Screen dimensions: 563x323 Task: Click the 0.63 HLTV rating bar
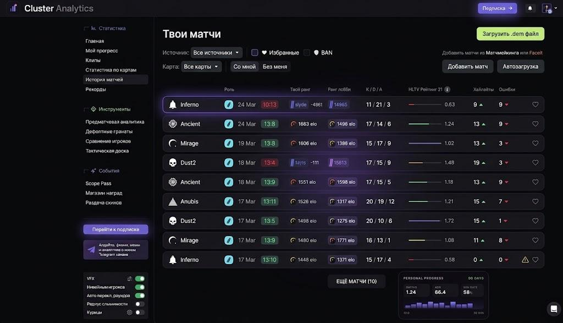tap(425, 105)
